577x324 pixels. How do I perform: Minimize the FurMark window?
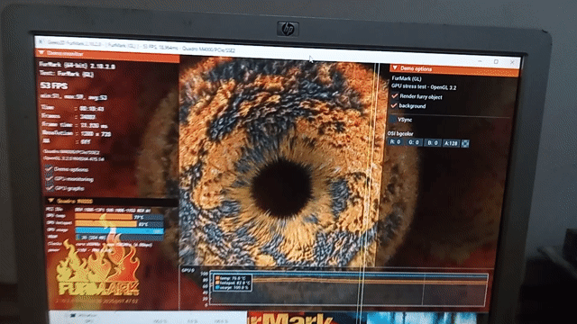point(480,60)
